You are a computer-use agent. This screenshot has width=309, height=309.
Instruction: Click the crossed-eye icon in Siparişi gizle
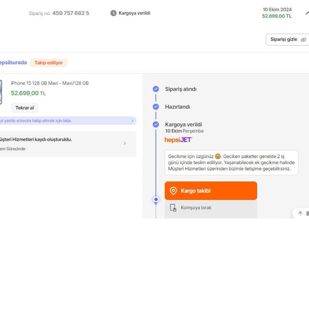tap(303, 39)
